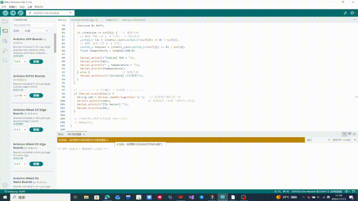
Task: Open the notifications icon in status bar
Action: point(347,192)
